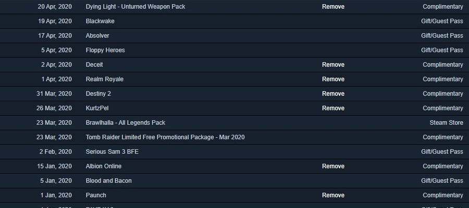This screenshot has height=208, width=469.
Task: Select the Tomb Raider Promotional Package entry
Action: click(165, 137)
